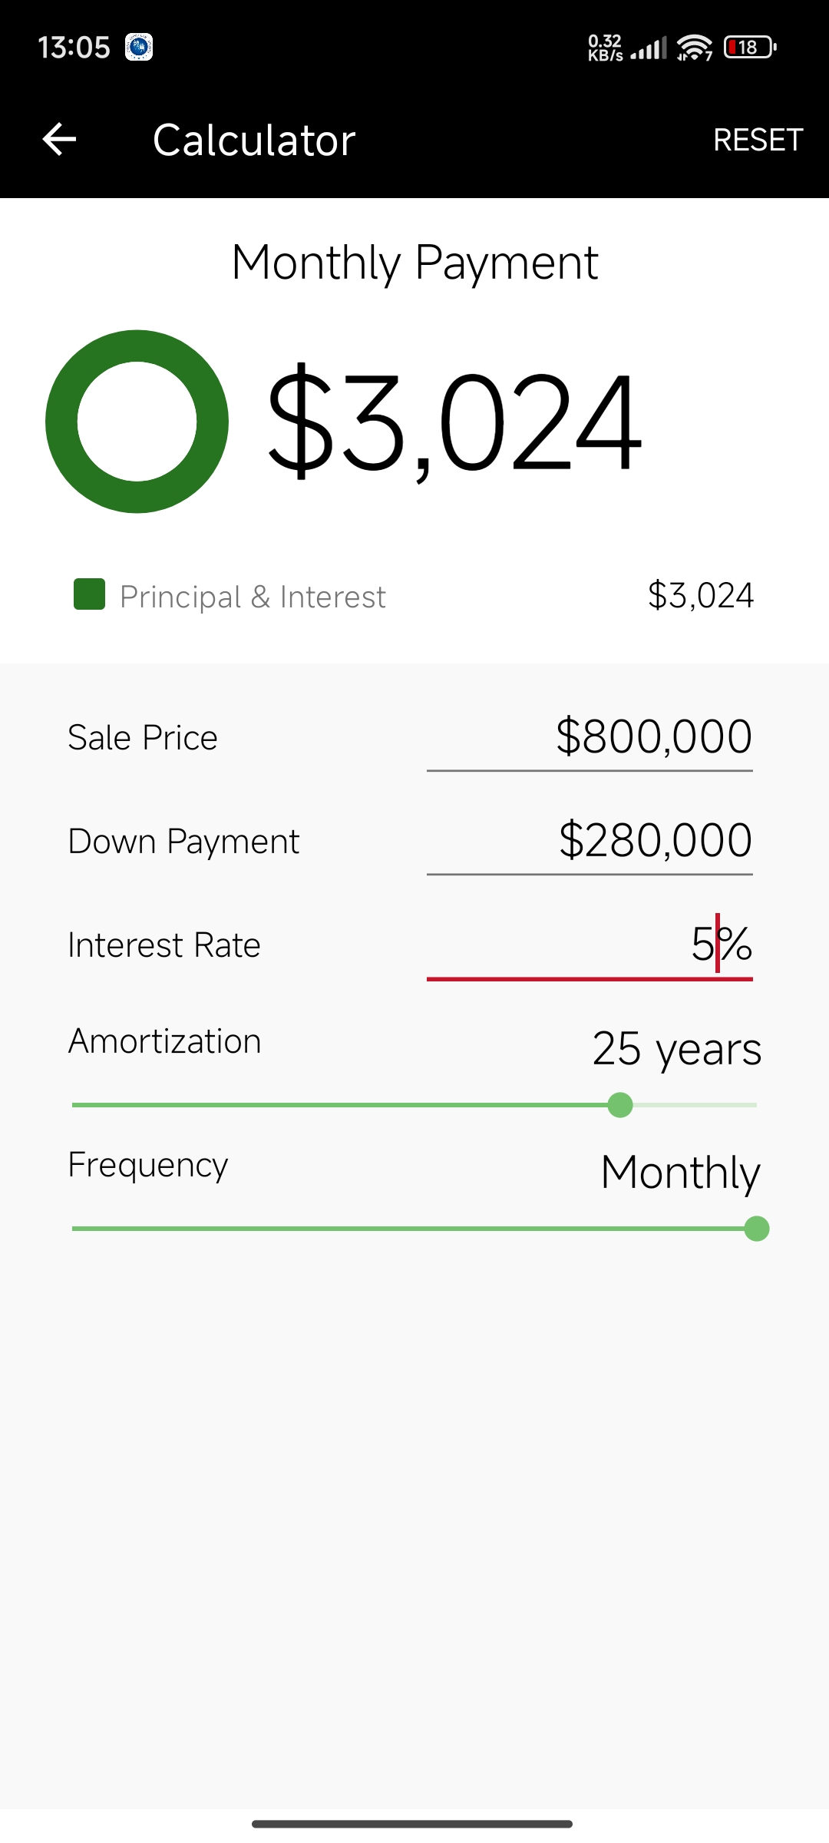Viewport: 829px width, 1843px height.
Task: Tap the Wi-Fi status icon
Action: coord(695,48)
